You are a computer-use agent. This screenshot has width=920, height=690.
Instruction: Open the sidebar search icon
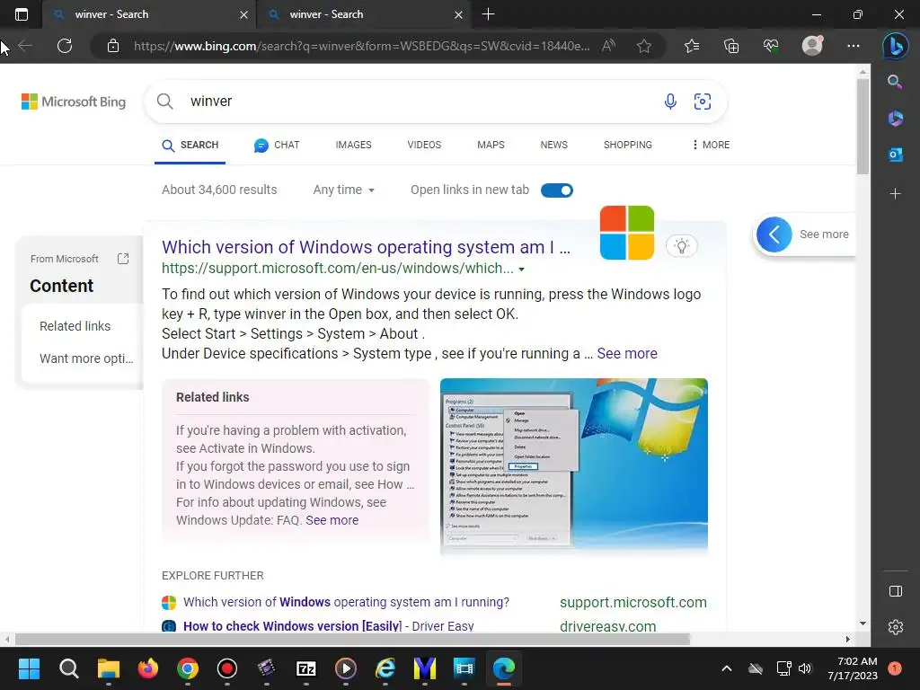click(x=895, y=82)
